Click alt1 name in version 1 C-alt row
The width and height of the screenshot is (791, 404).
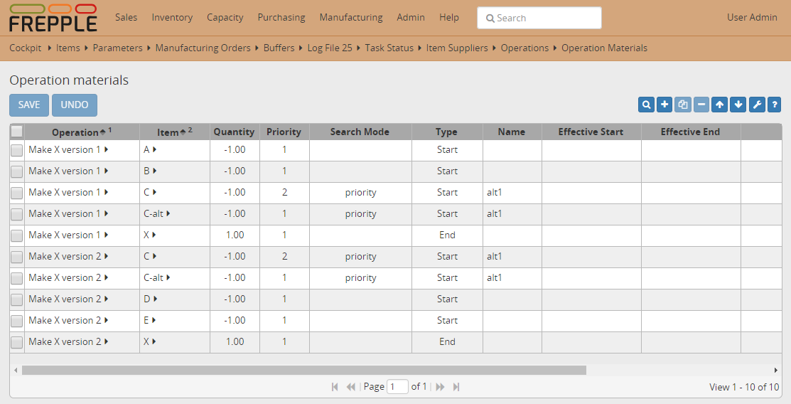tap(495, 213)
